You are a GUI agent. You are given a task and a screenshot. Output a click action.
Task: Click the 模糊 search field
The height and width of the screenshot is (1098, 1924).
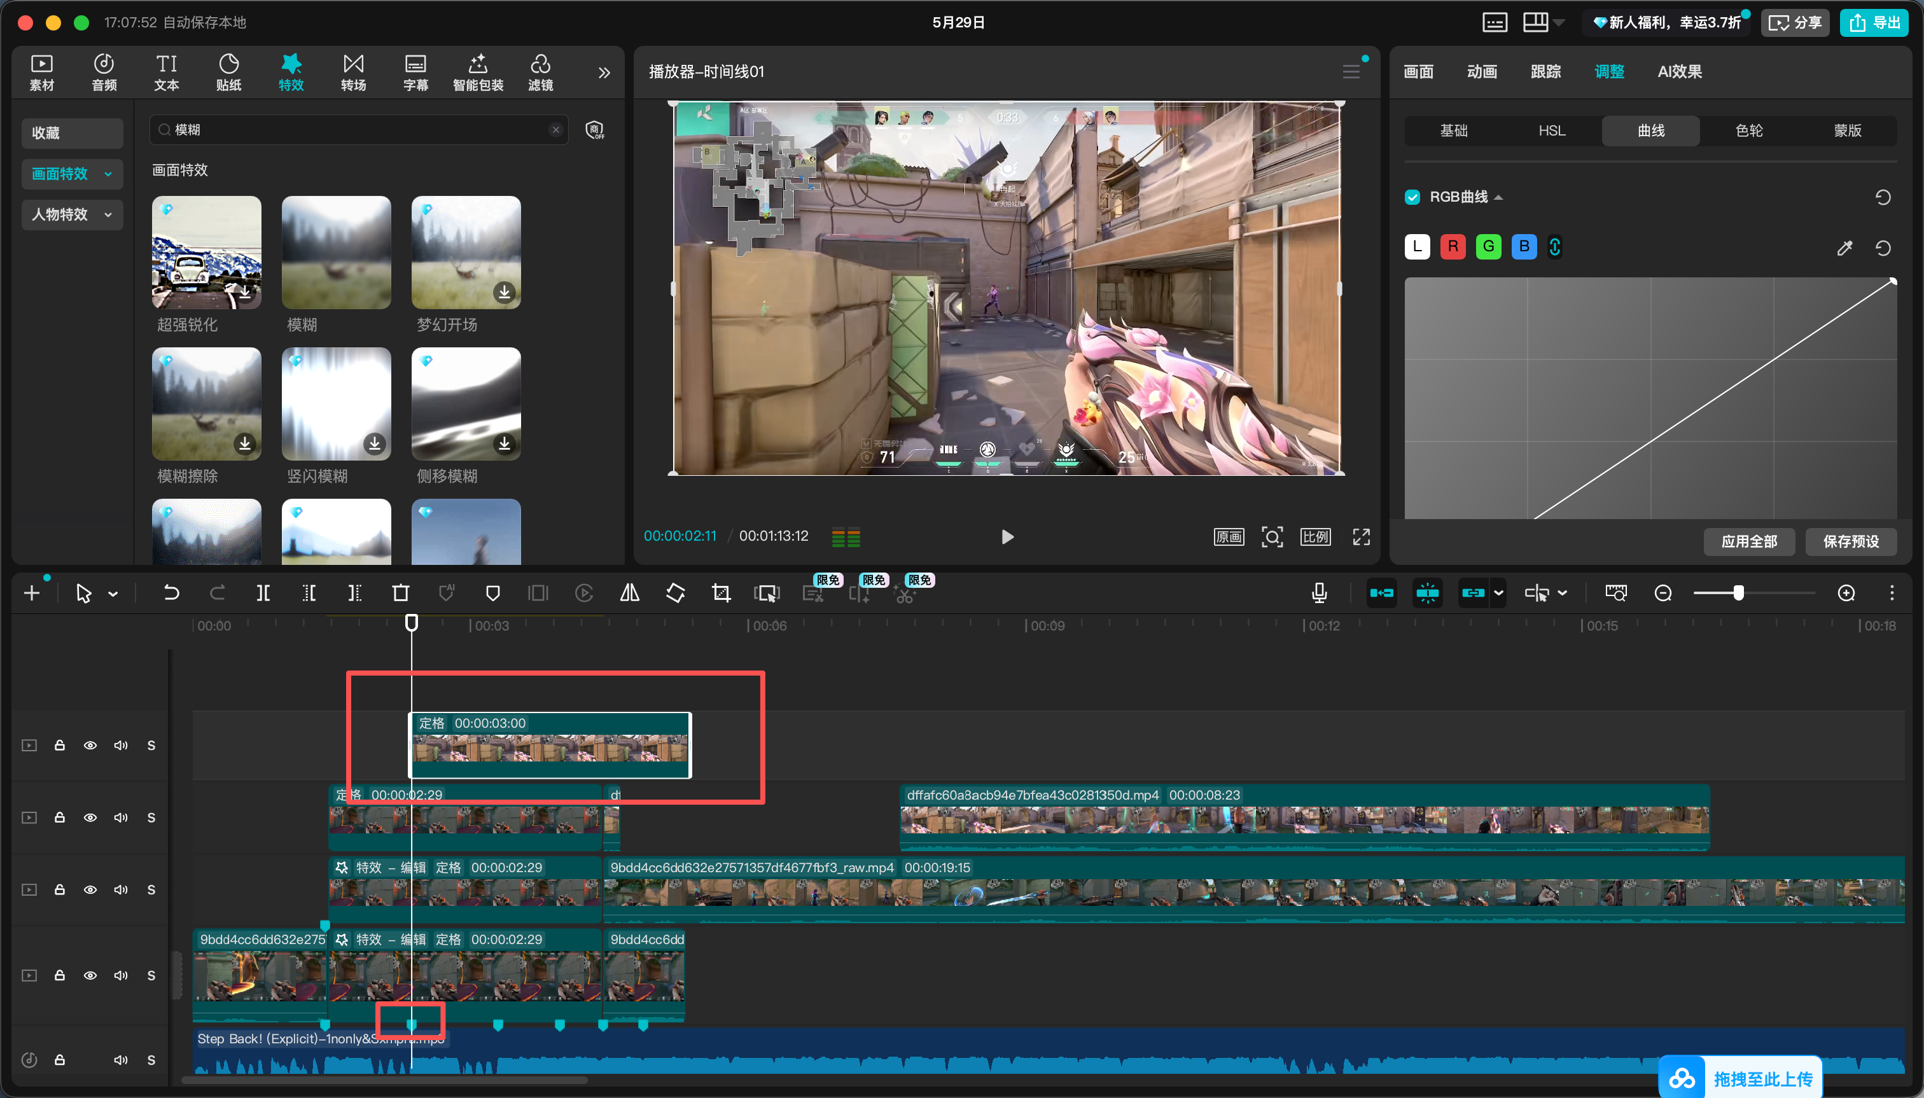tap(359, 130)
